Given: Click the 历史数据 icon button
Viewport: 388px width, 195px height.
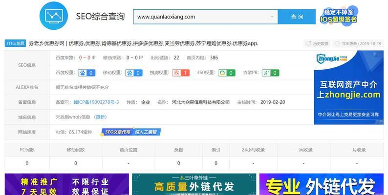Looking at the screenshot, I should pyautogui.click(x=317, y=44).
